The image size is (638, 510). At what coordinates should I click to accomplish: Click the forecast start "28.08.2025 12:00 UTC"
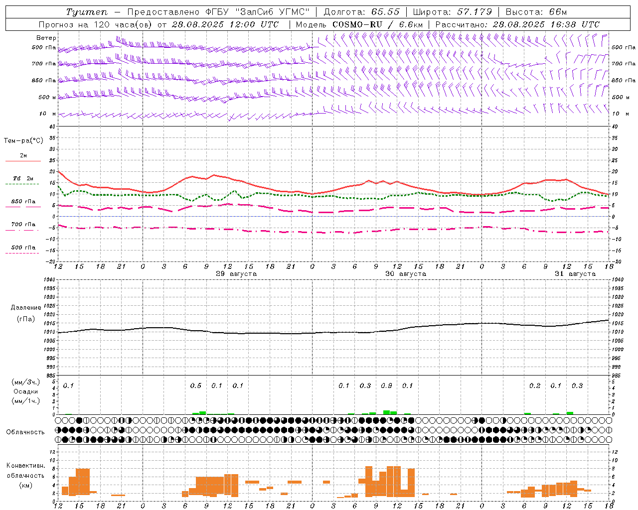click(225, 24)
